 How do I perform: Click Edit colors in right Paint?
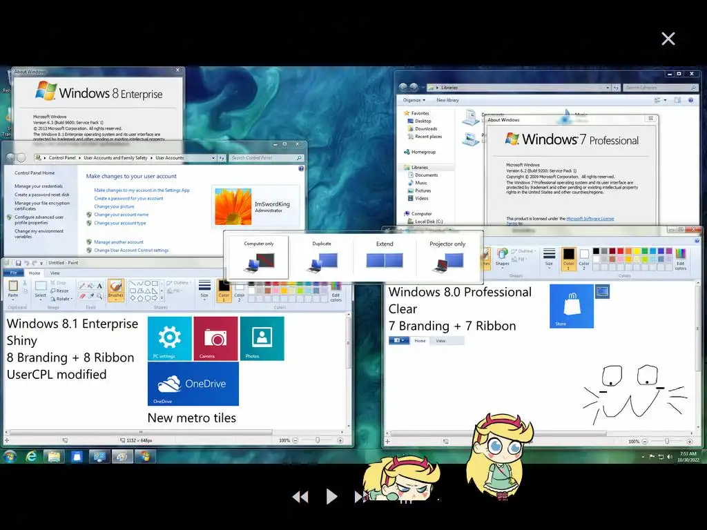(x=681, y=259)
